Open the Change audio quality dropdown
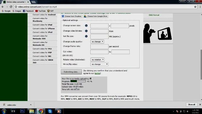202x114 pixels. tap(97, 41)
